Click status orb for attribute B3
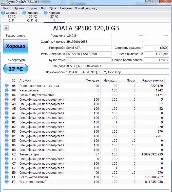The image size is (172, 192). pyautogui.click(x=7, y=131)
